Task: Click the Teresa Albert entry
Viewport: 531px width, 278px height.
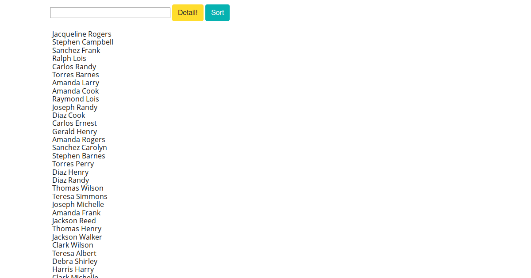Action: 74,253
